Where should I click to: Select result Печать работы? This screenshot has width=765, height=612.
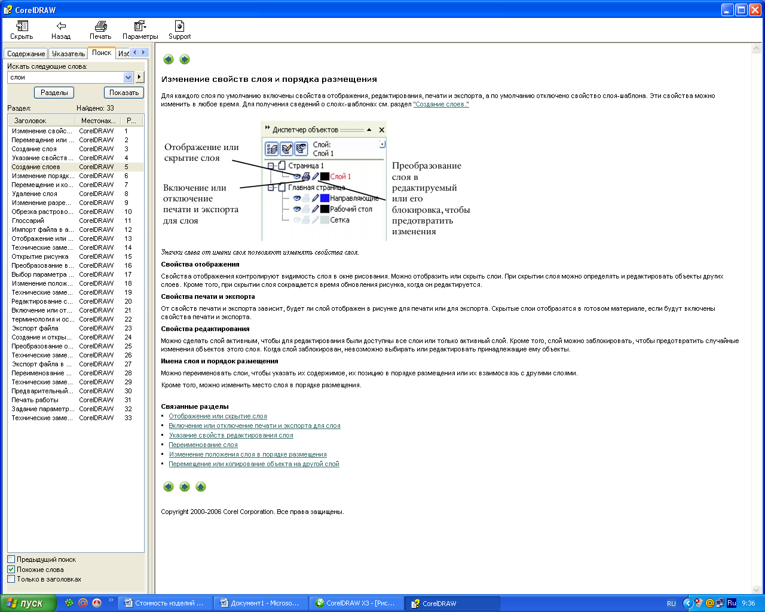75,400
